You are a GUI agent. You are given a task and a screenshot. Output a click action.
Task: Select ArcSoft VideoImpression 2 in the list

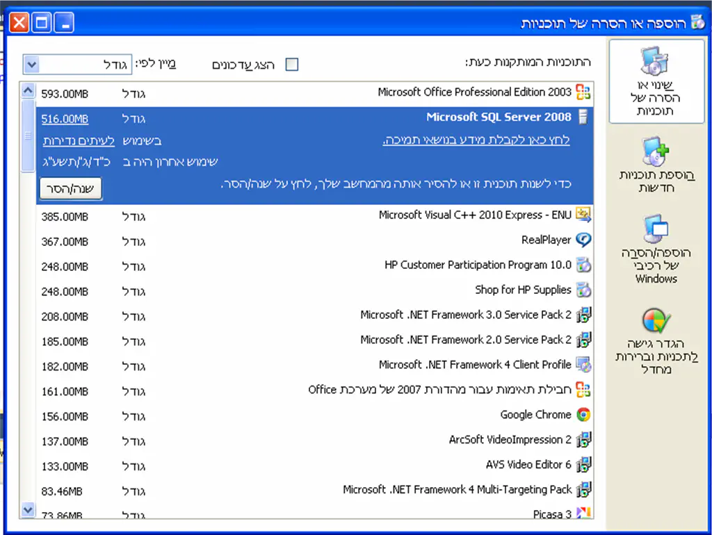coord(510,440)
